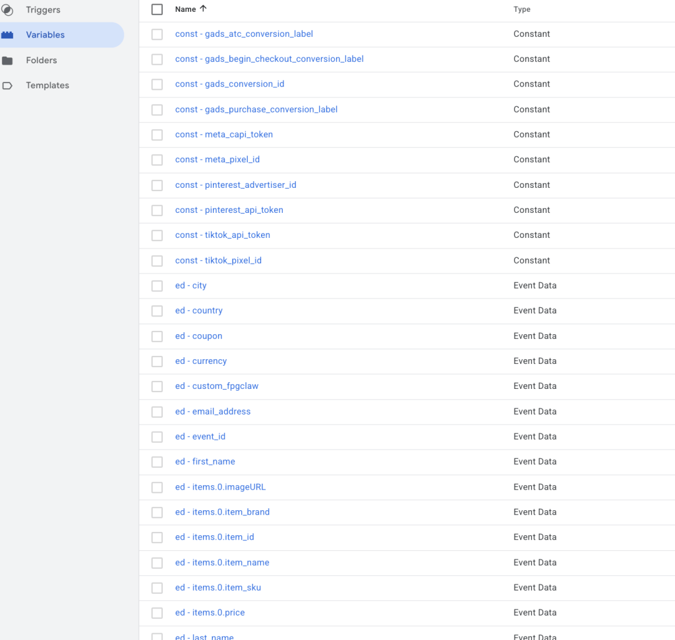
Task: Tick the ed - first_name checkbox
Action: click(157, 462)
